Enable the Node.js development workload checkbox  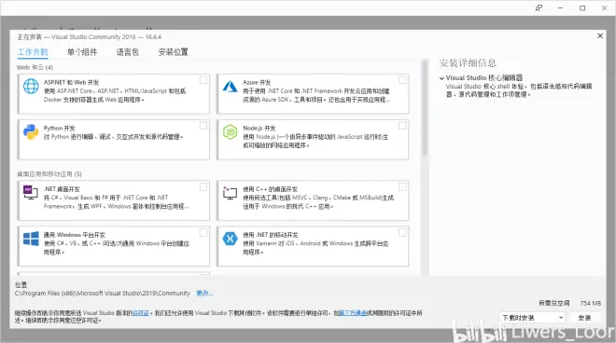(402, 126)
